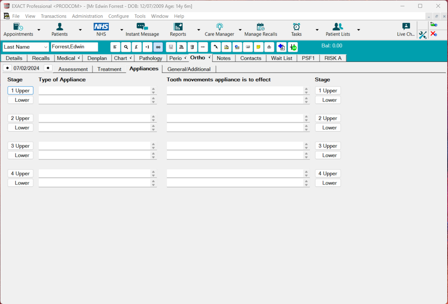Open the print icon on the patient toolbar
Screen dimensions: 448x304
181,47
